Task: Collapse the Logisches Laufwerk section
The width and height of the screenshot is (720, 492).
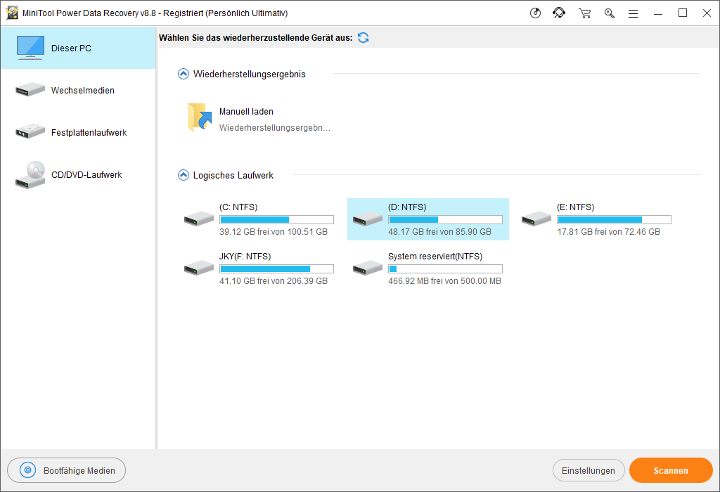Action: 184,175
